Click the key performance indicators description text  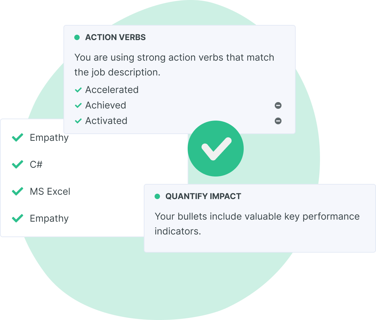[x=257, y=224]
